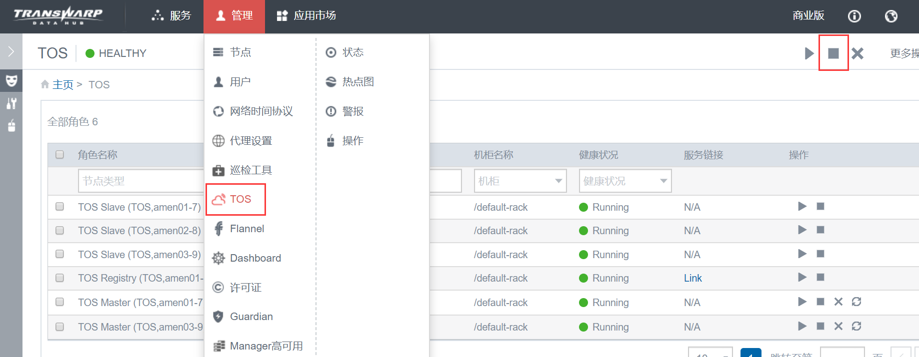Check the TOS Slave amen01-7 row checkbox
919x357 pixels.
(59, 206)
